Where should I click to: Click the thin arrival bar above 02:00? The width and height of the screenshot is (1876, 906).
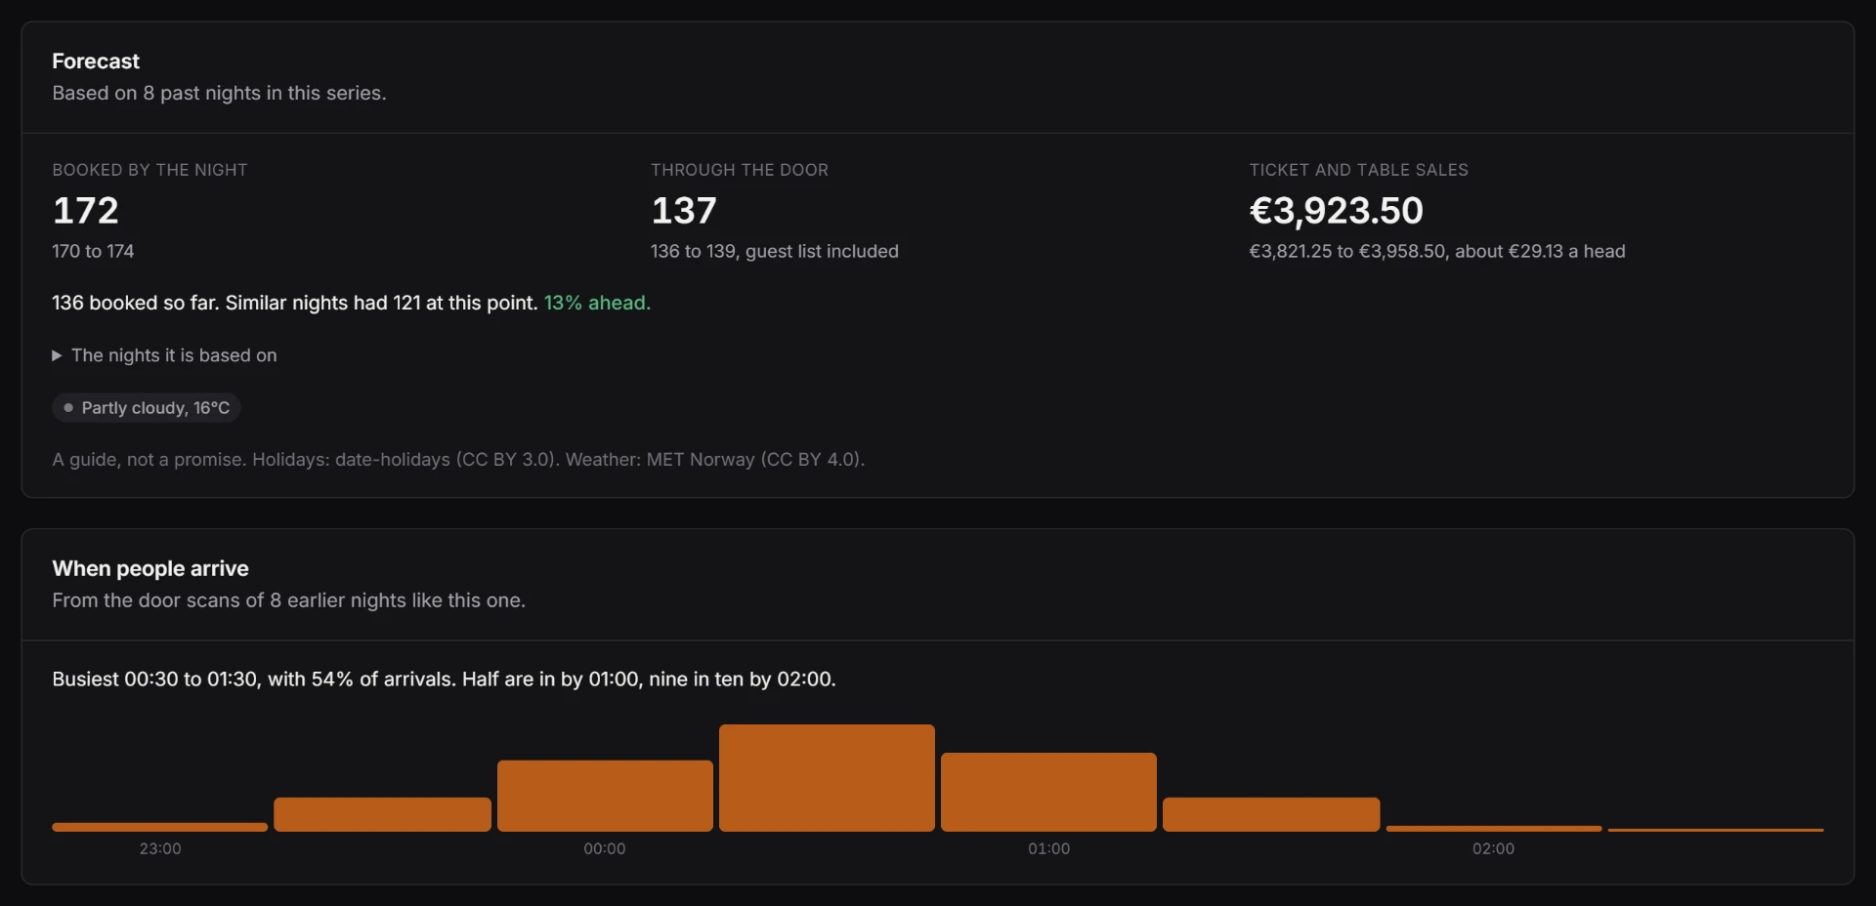pos(1494,829)
